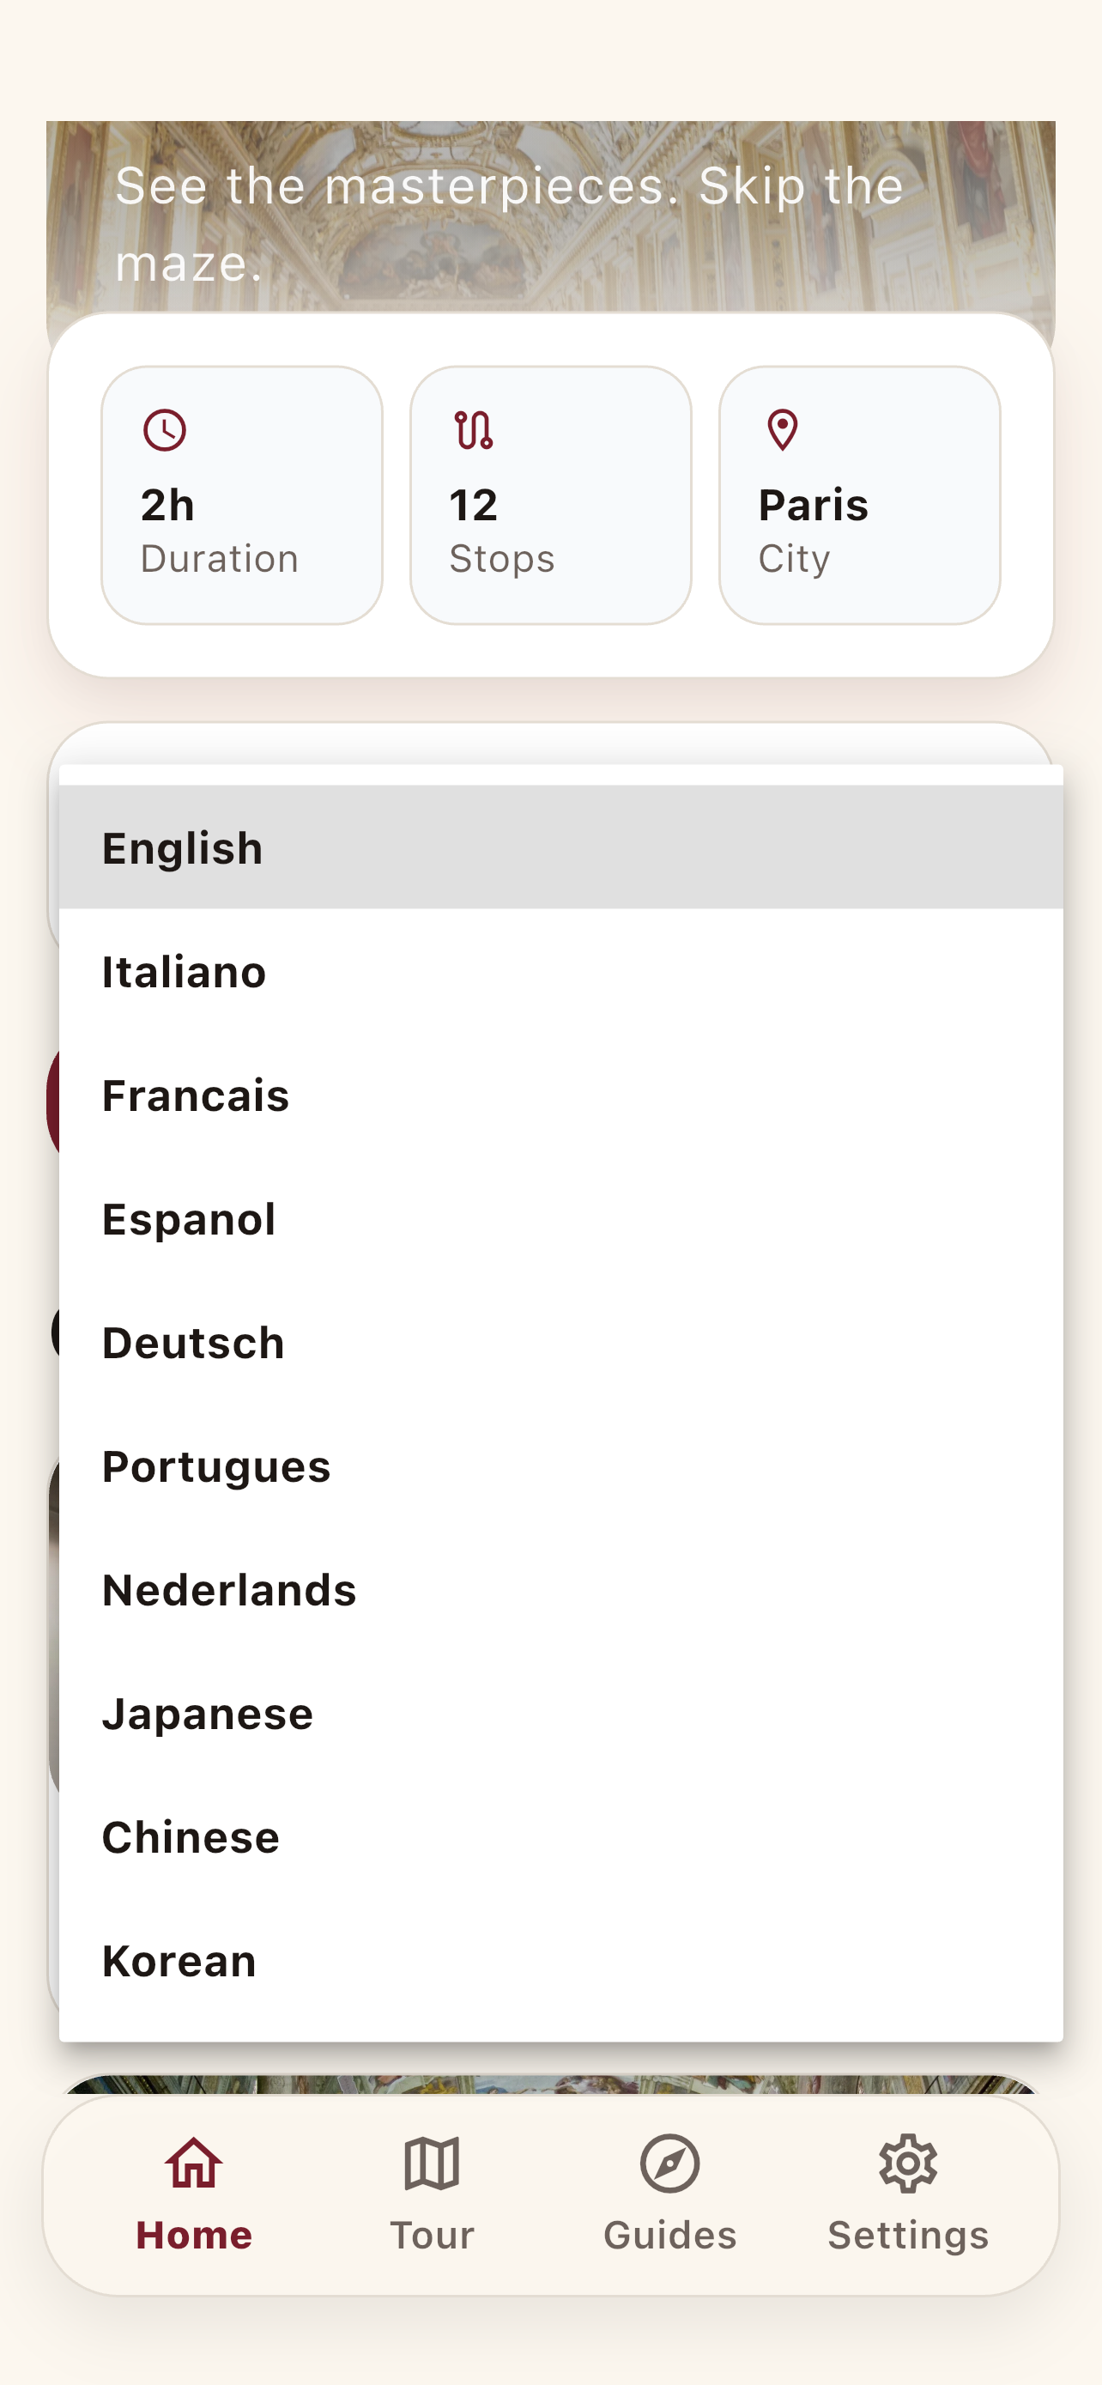Tap the map pin icon in City card
Viewport: 1102px width, 2385px height.
pos(783,430)
